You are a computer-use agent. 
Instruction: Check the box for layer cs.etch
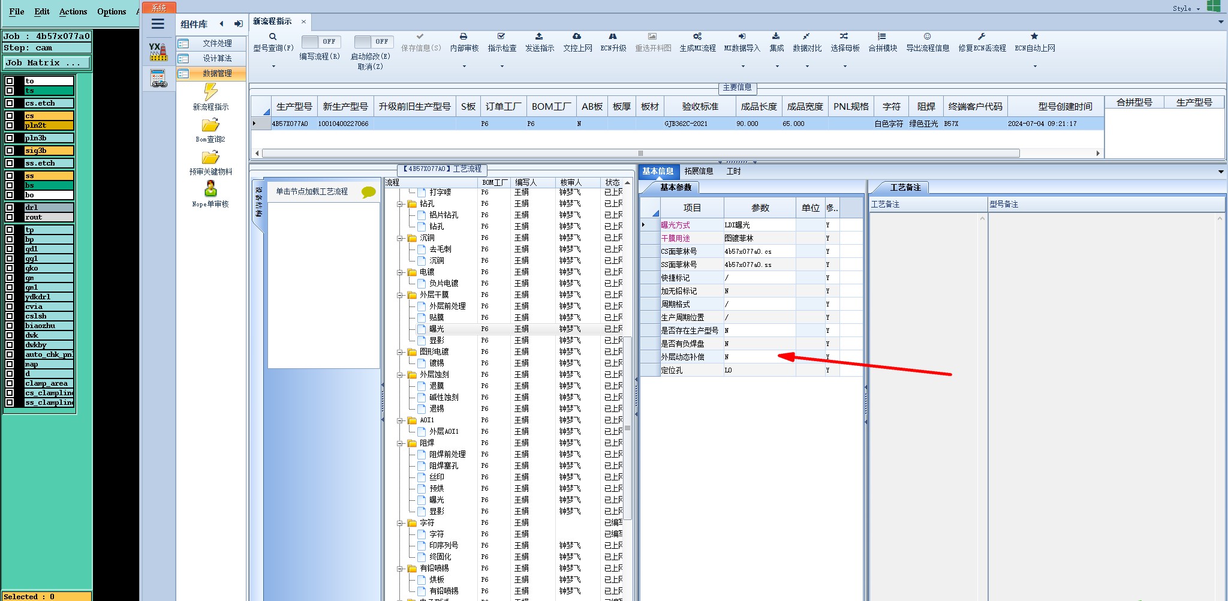click(x=10, y=103)
